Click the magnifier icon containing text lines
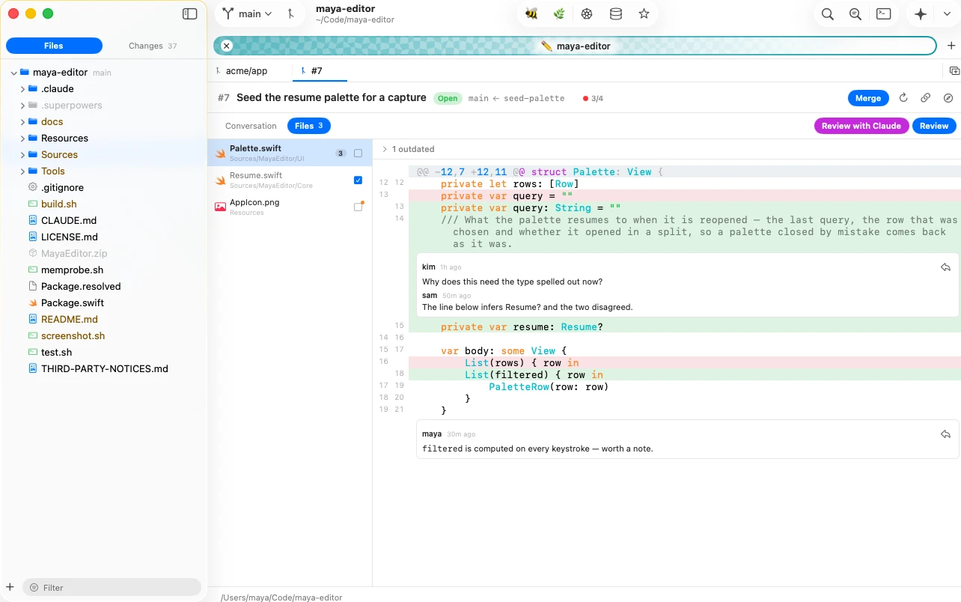The width and height of the screenshot is (961, 602). click(855, 13)
